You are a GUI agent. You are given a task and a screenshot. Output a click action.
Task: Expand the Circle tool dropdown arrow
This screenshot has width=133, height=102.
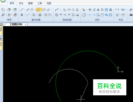pyautogui.click(x=35, y=10)
